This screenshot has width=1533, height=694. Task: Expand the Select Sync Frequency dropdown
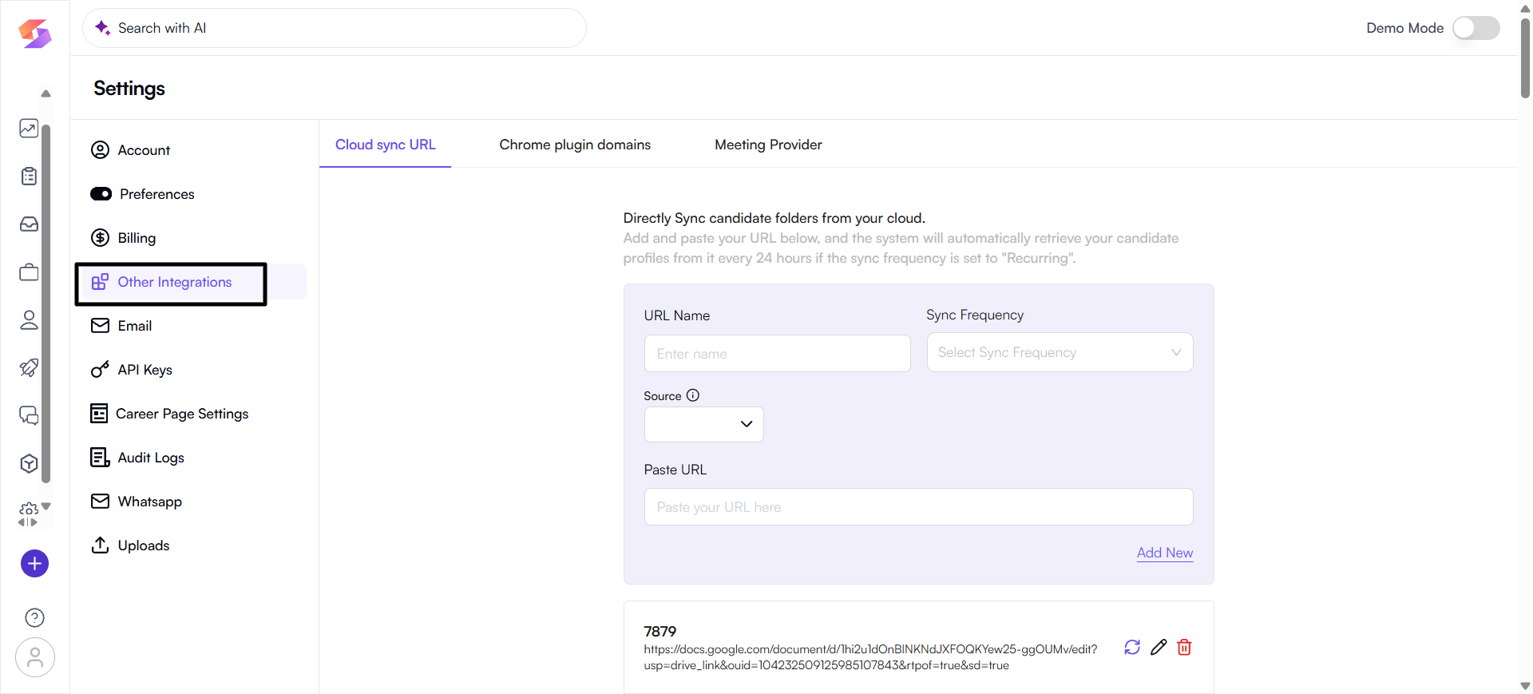1059,352
